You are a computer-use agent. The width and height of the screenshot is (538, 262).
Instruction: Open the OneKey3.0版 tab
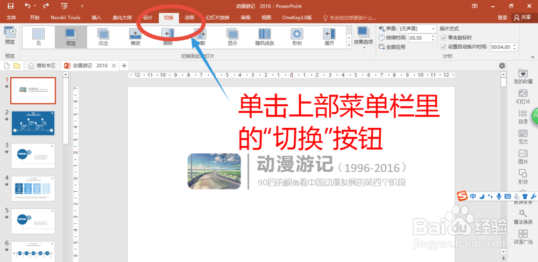pyautogui.click(x=297, y=18)
